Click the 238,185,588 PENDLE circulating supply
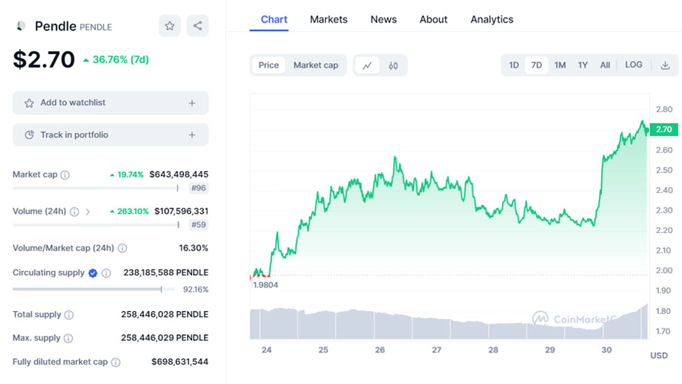Viewport: 682px width, 384px height. (166, 272)
